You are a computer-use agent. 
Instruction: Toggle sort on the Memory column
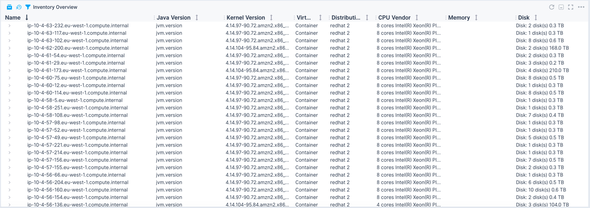coord(476,17)
